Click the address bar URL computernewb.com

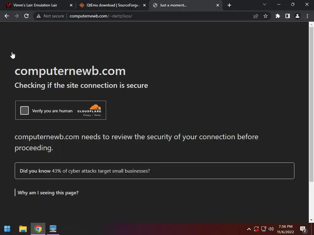(101, 16)
